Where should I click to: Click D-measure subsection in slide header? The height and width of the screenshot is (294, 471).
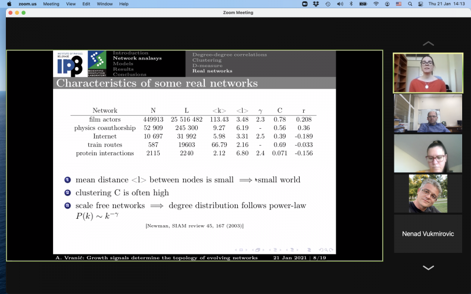pyautogui.click(x=208, y=65)
